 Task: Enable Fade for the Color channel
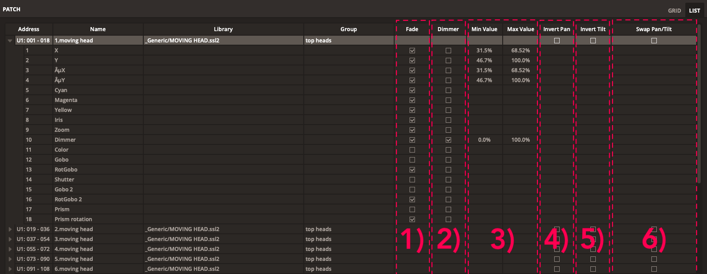click(x=412, y=150)
